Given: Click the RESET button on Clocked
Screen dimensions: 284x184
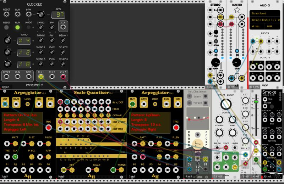Looking at the screenshot, I should (6, 28).
